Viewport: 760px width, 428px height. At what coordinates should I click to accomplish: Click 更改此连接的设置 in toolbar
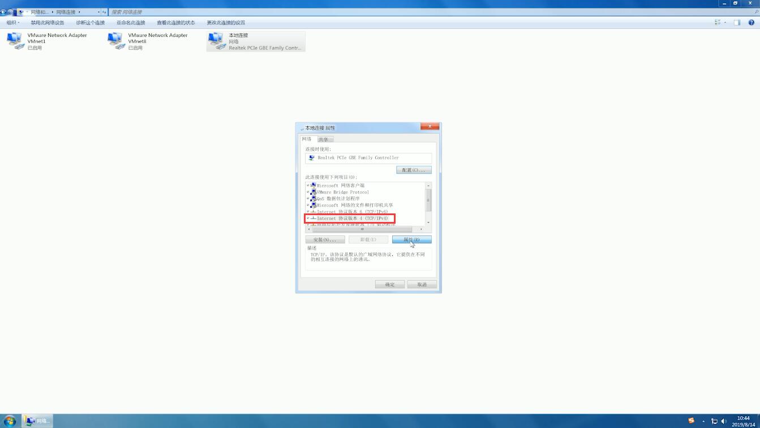pyautogui.click(x=226, y=23)
